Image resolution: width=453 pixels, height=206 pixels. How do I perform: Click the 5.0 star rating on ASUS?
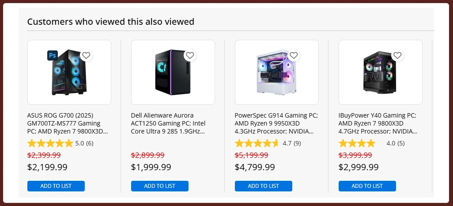point(50,143)
